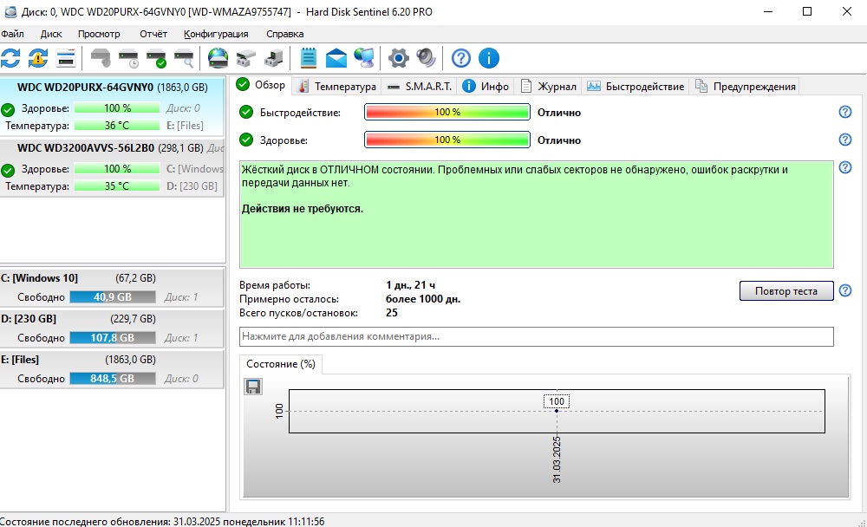Open the notepad report icon
Image resolution: width=867 pixels, height=527 pixels.
pyautogui.click(x=309, y=58)
